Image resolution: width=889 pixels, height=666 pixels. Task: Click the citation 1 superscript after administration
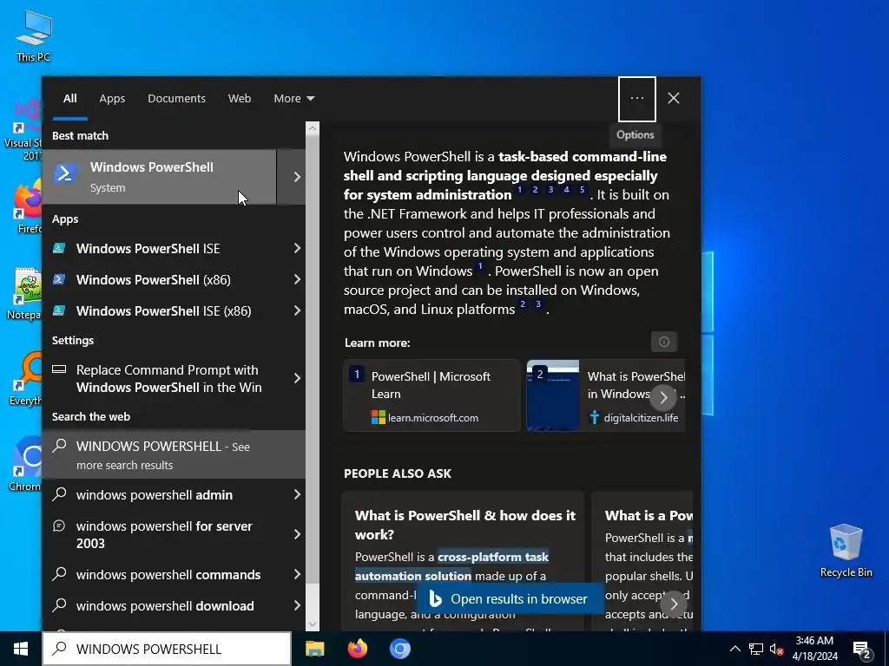pos(519,190)
